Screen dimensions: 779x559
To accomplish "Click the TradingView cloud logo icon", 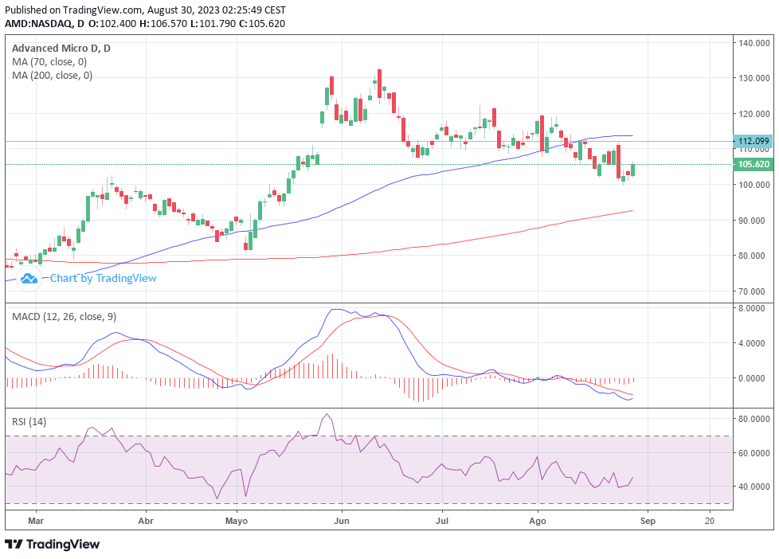I will tap(29, 278).
